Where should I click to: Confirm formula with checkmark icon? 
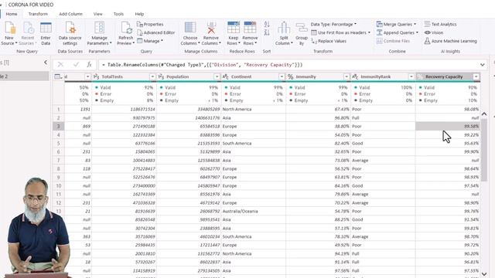pos(76,65)
